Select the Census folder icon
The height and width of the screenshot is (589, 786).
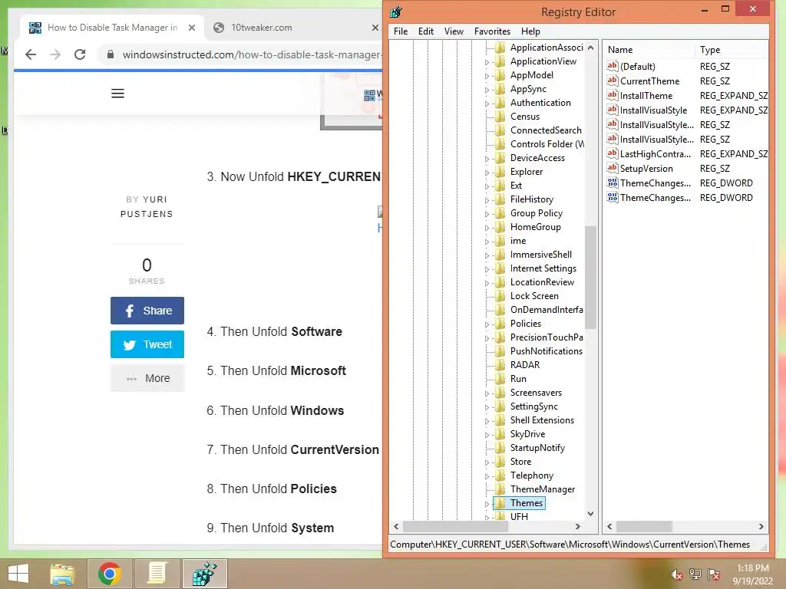500,117
